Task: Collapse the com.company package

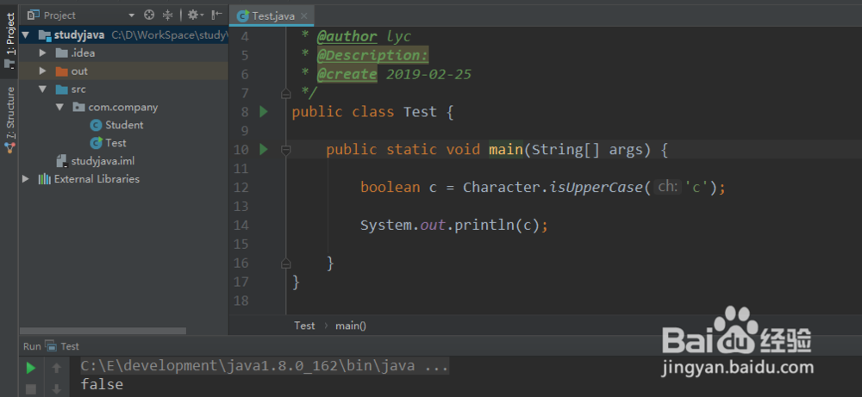Action: (x=60, y=107)
